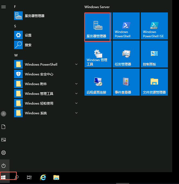Expand the Windows PowerShell folder chevron
This screenshot has width=179, height=184.
coord(76,64)
